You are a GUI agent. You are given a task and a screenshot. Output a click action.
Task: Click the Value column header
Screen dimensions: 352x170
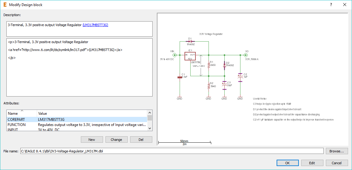92,113
